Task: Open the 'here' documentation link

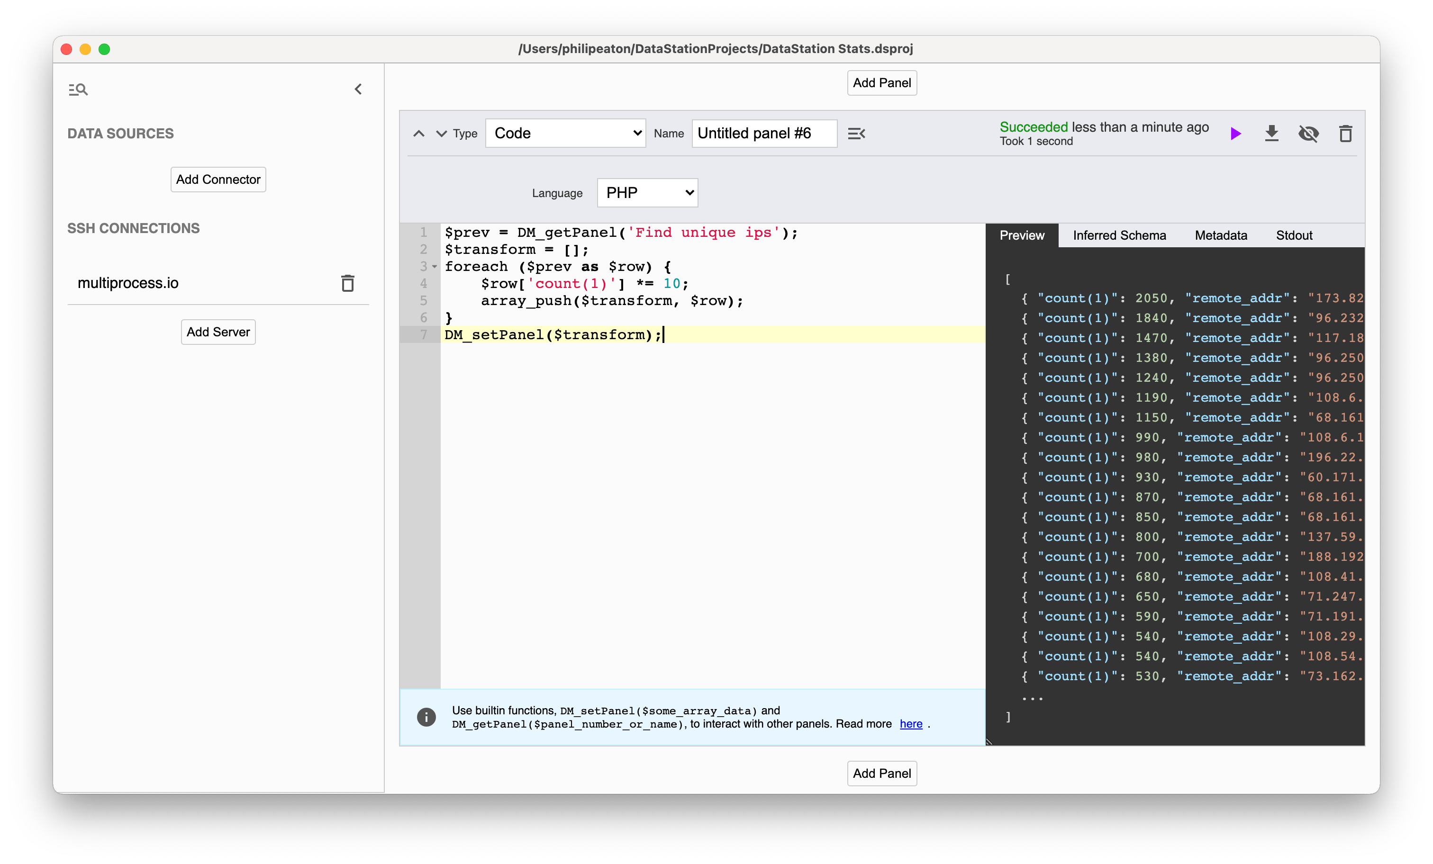Action: tap(910, 724)
